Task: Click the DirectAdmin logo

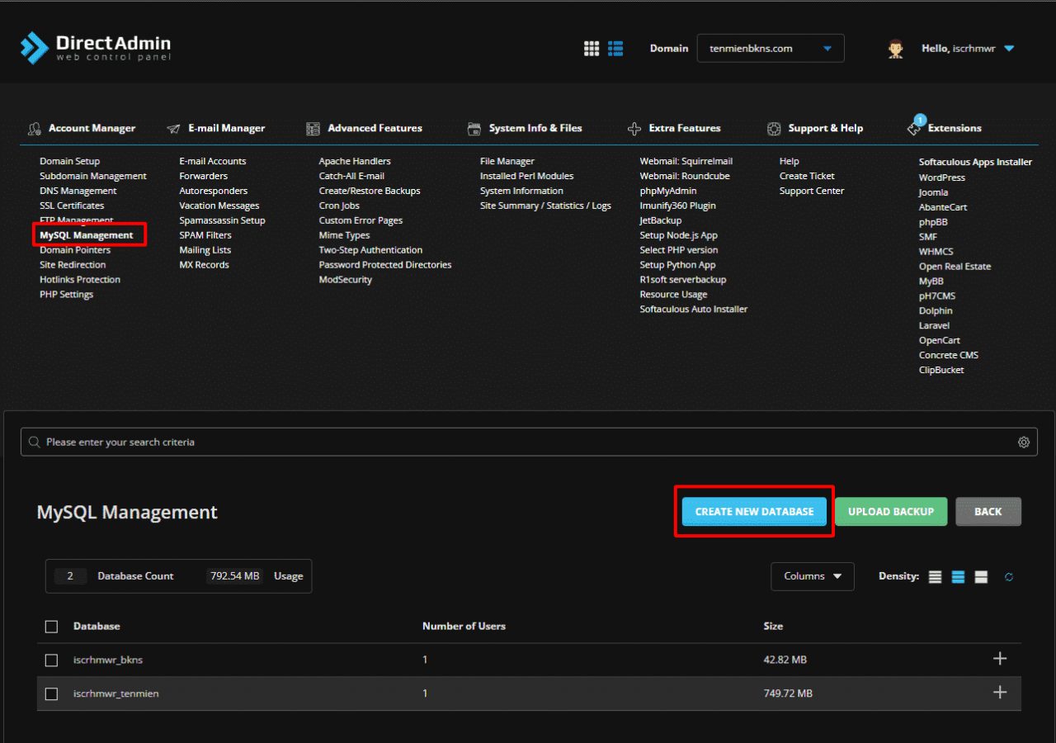Action: click(96, 48)
